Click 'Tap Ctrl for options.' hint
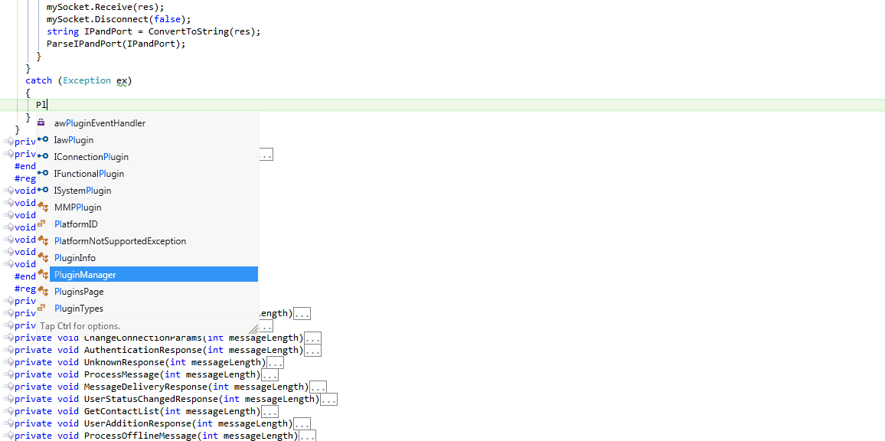 pyautogui.click(x=80, y=326)
